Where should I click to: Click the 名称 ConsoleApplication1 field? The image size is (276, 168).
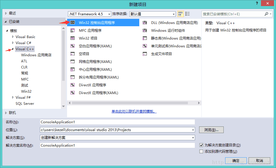click(x=117, y=122)
